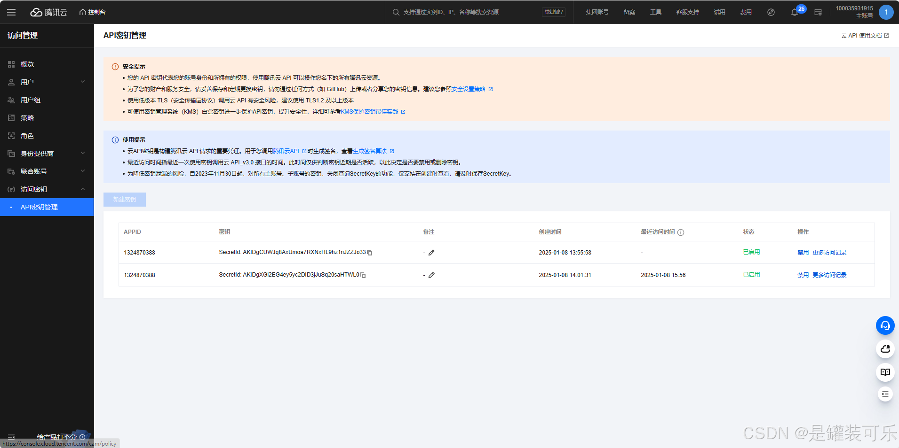Viewport: 899px width, 448px height.
Task: Collapse the 访问密钥 sidebar section
Action: [47, 189]
